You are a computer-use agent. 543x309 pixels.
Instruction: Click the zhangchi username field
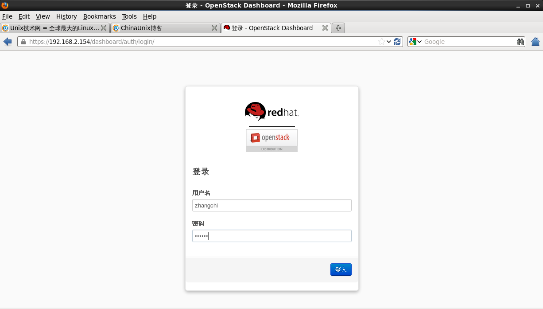pos(271,205)
